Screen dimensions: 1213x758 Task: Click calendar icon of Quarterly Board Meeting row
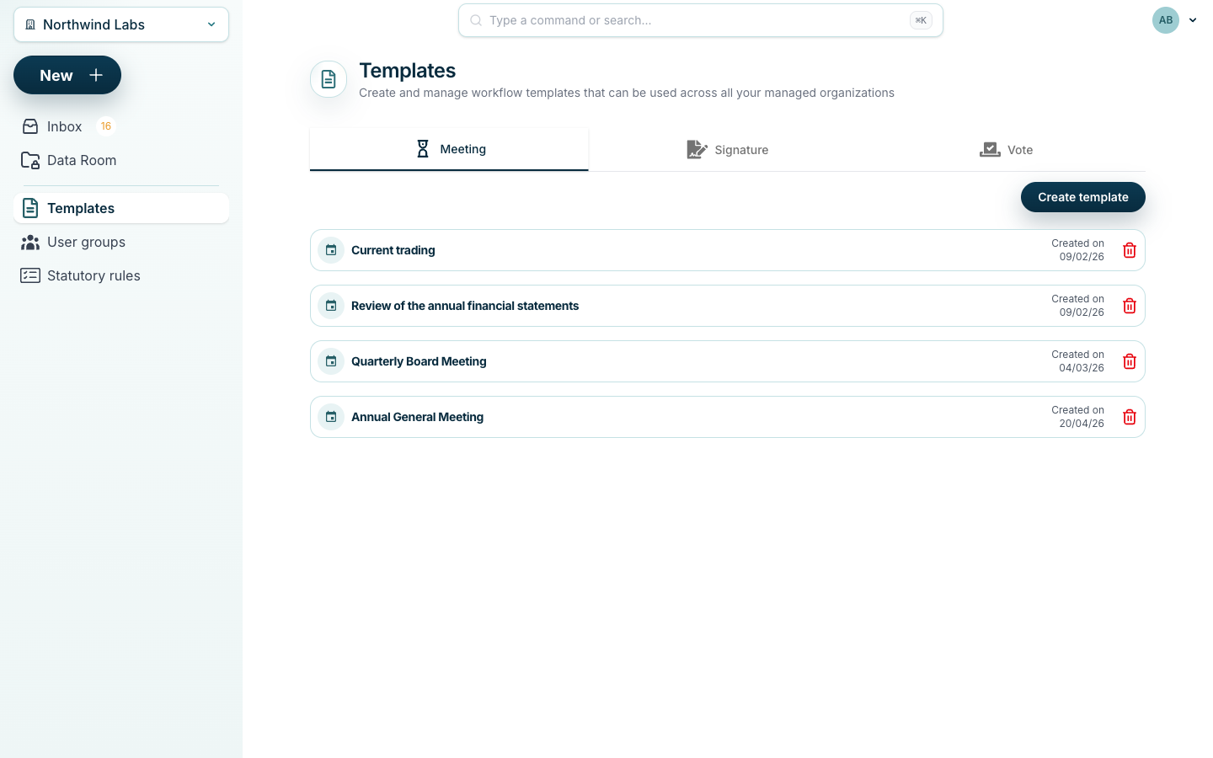coord(331,361)
